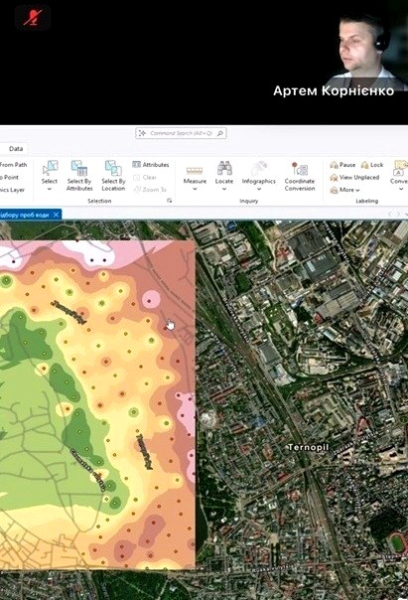Zoom To selected features
This screenshot has width=408, height=600.
coord(150,190)
